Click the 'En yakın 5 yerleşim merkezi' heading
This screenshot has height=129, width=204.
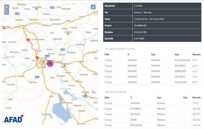pos(120,49)
